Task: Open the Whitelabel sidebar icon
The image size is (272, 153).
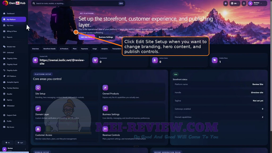Action: click(4, 106)
